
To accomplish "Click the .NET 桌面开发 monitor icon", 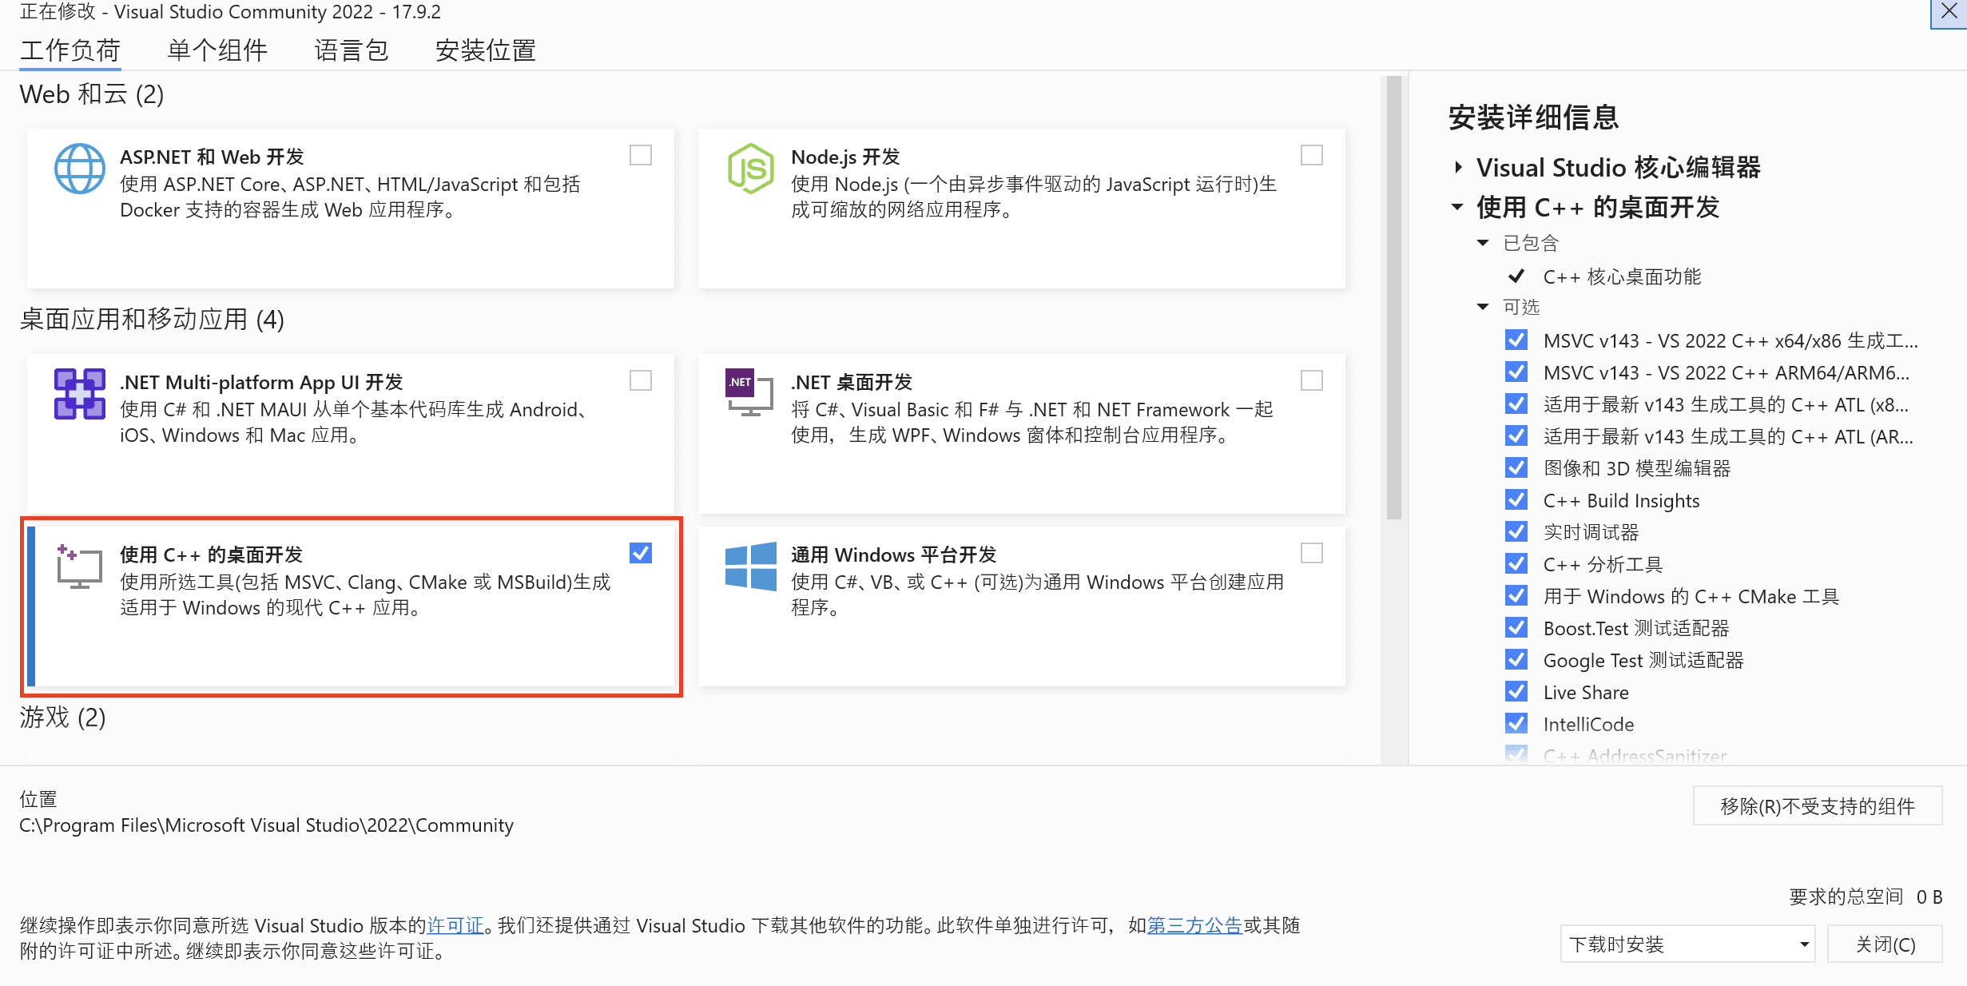I will [749, 392].
